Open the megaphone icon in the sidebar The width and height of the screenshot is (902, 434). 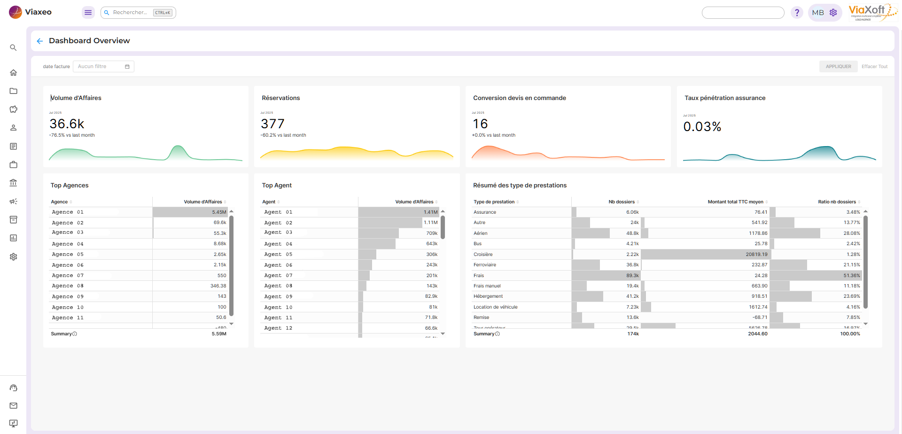point(13,201)
